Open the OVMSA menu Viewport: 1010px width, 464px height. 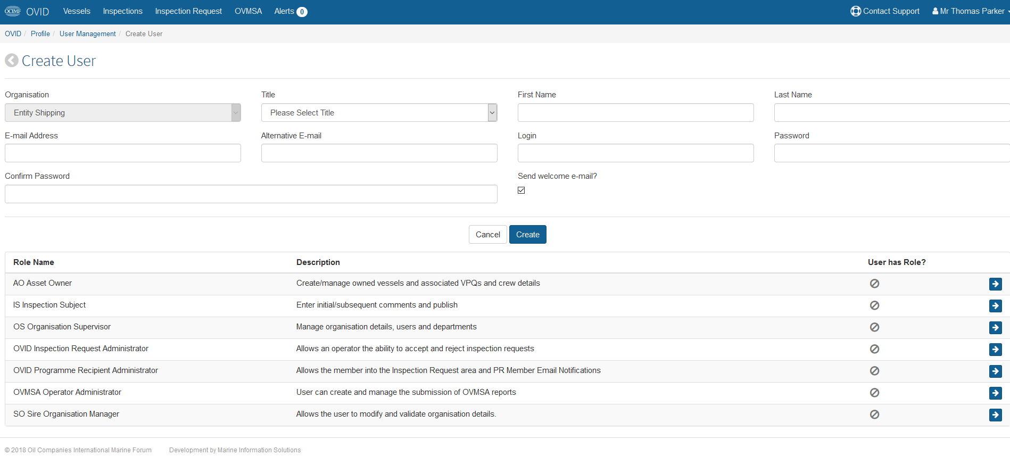pos(249,11)
